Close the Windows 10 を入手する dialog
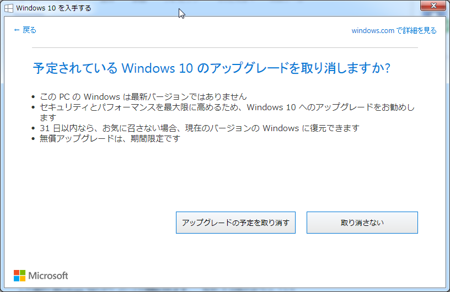450x292 pixels. 433,6
